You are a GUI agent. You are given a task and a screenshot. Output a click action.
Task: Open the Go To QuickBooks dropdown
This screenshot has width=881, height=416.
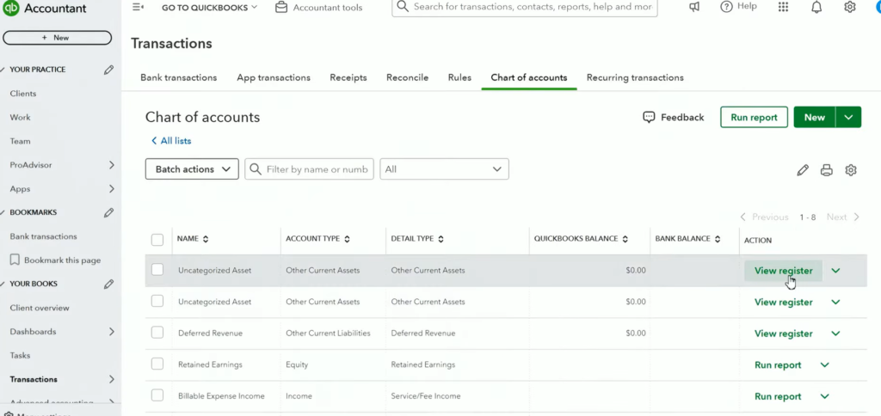[x=210, y=7]
